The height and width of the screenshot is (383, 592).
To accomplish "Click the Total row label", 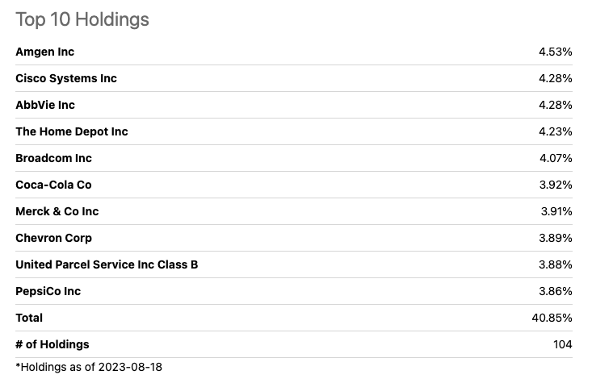I will (x=29, y=318).
